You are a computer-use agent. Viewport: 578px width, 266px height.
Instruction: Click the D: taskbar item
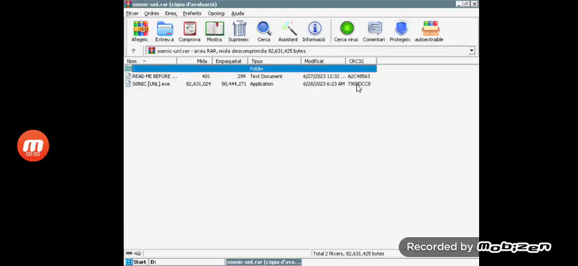coord(186,262)
